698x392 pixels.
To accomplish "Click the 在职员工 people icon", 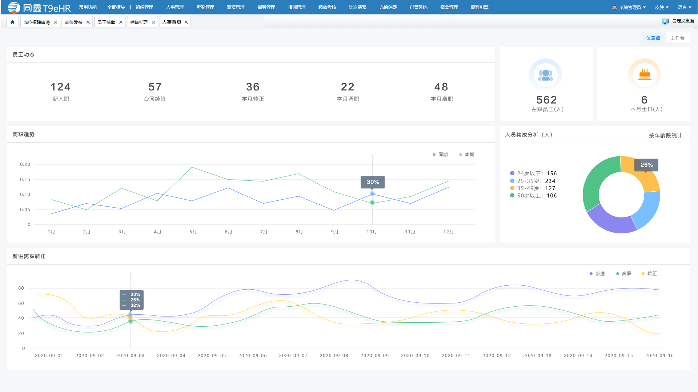I will tap(545, 75).
